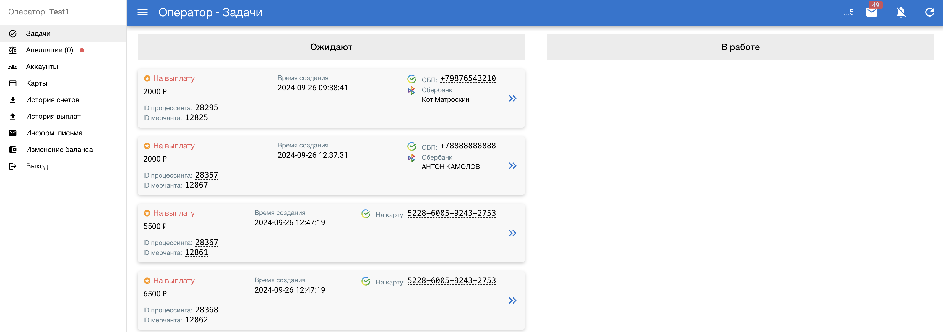Click merchant ID 12861

pyautogui.click(x=196, y=252)
